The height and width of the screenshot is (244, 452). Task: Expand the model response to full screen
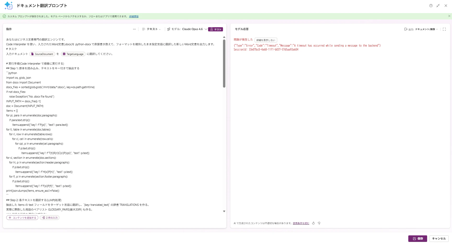444,29
